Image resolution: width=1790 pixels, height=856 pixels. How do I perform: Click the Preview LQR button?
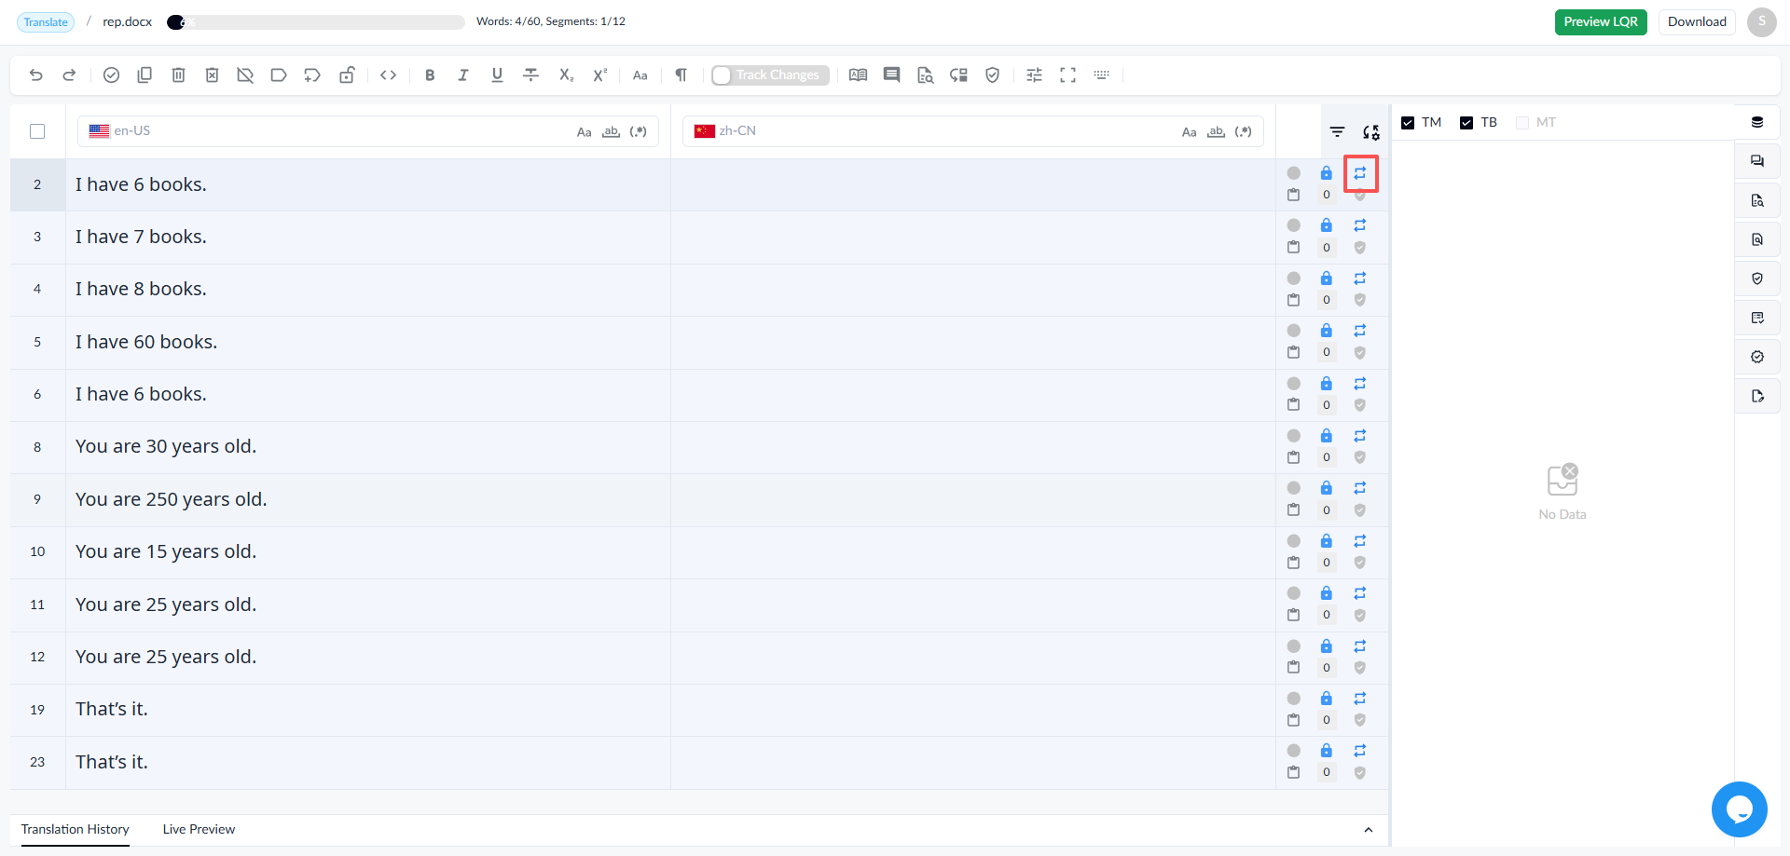[x=1601, y=22]
